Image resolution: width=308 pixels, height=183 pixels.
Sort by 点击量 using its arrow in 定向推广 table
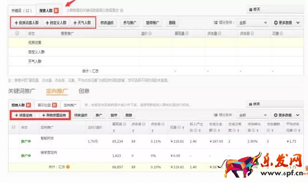[x=133, y=131]
